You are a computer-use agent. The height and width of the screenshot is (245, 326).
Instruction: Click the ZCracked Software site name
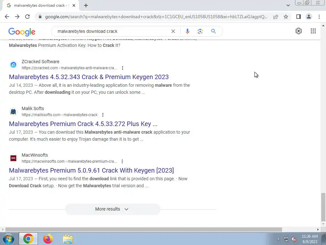(40, 62)
